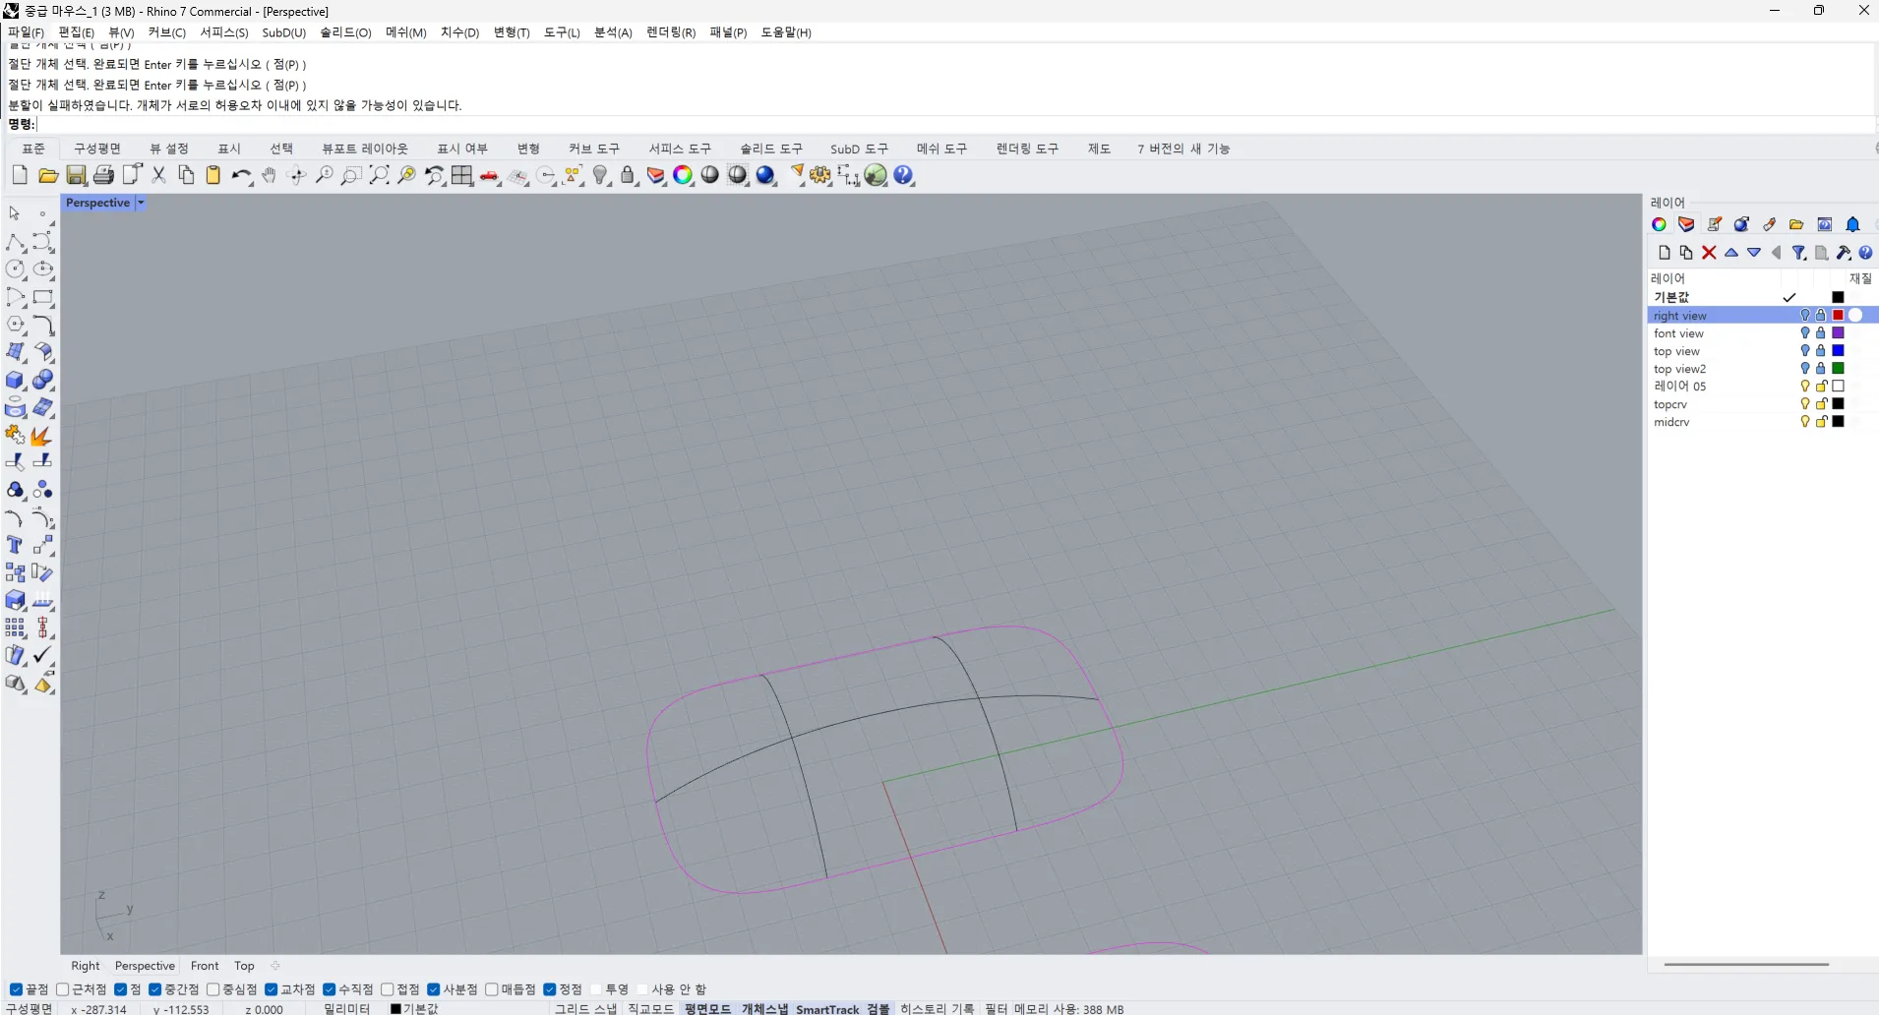Open the 커브(C) menu
The height and width of the screenshot is (1015, 1879).
tap(166, 32)
